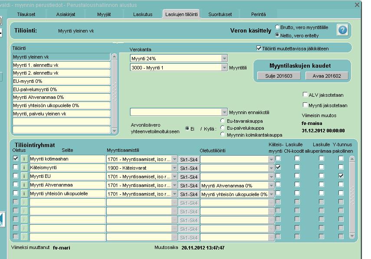371x259 pixels.
Task: Click Sk1-Sk4 button for Myynti kotimaahan
Action: [189, 160]
